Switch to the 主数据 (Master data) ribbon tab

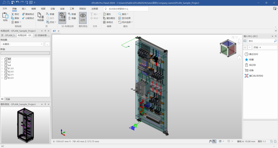pyautogui.click(x=94, y=9)
